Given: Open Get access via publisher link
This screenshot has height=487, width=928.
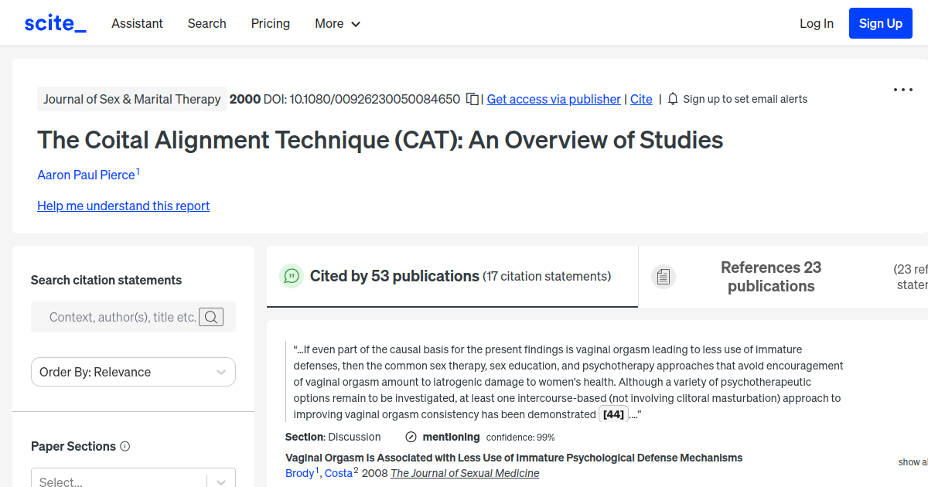Looking at the screenshot, I should click(x=553, y=99).
